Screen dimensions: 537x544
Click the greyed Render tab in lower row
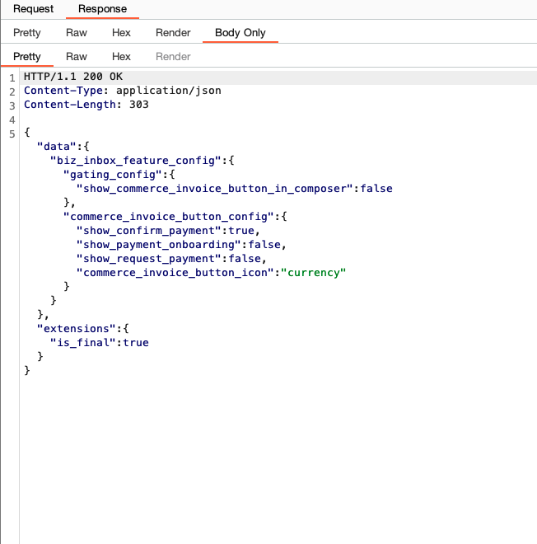point(173,57)
